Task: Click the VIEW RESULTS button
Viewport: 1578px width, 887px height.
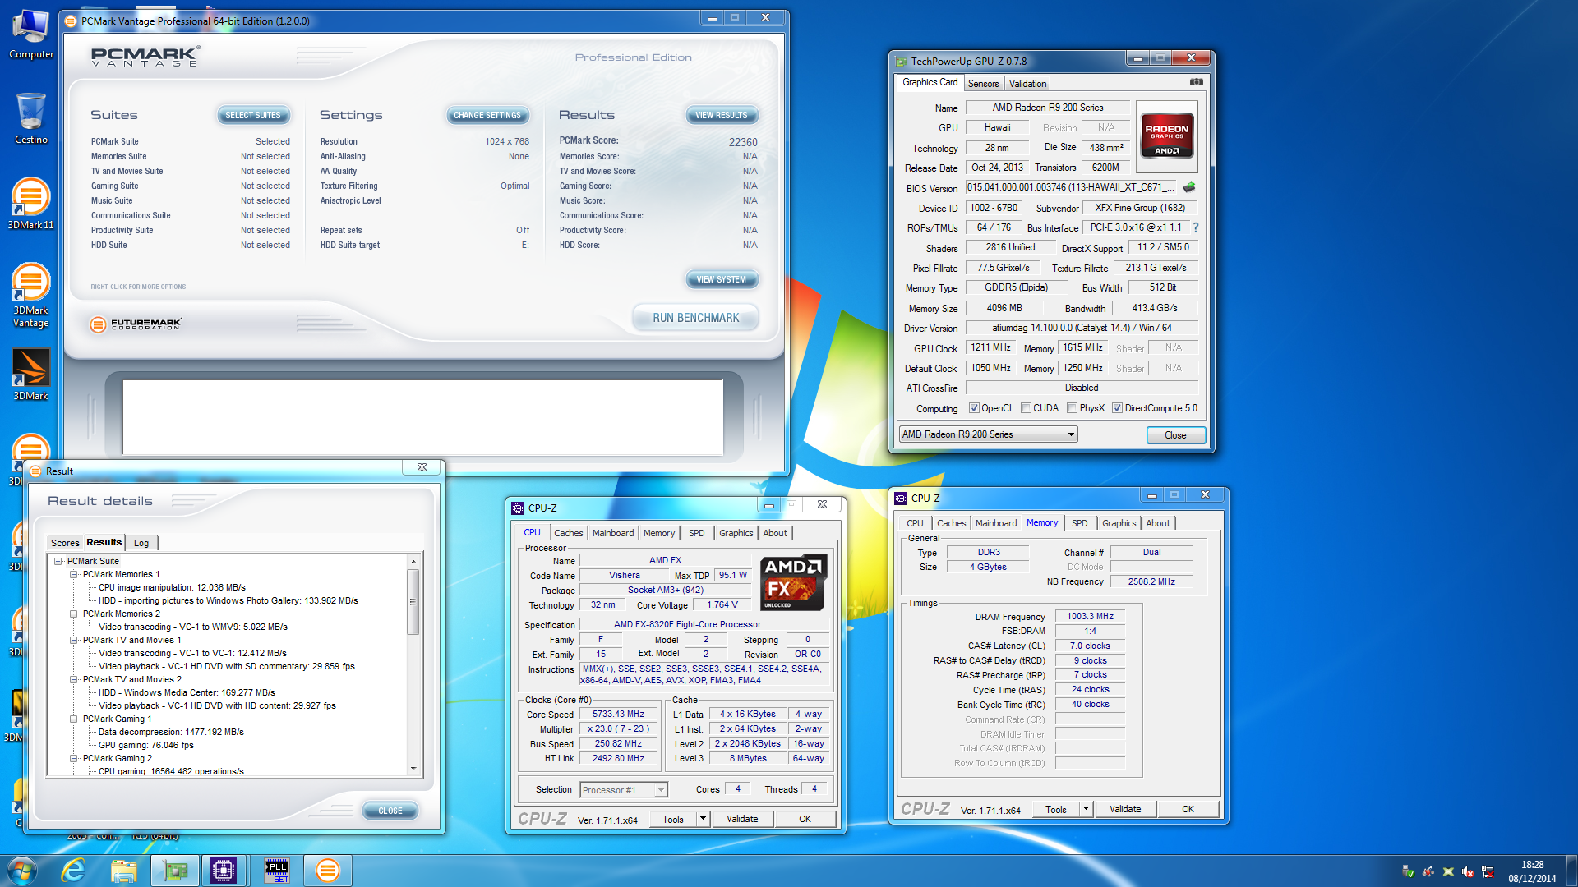Action: [x=722, y=116]
